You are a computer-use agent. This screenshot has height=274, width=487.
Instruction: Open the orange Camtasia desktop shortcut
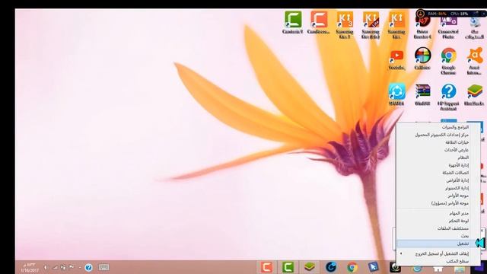[319, 22]
